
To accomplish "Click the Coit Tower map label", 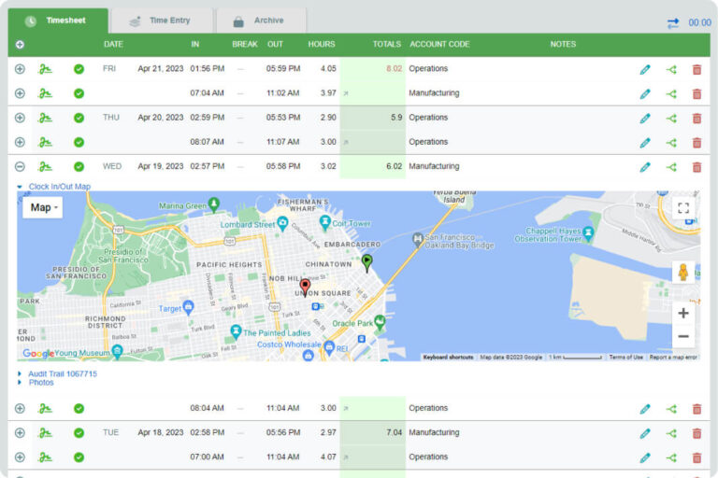I will tap(352, 224).
